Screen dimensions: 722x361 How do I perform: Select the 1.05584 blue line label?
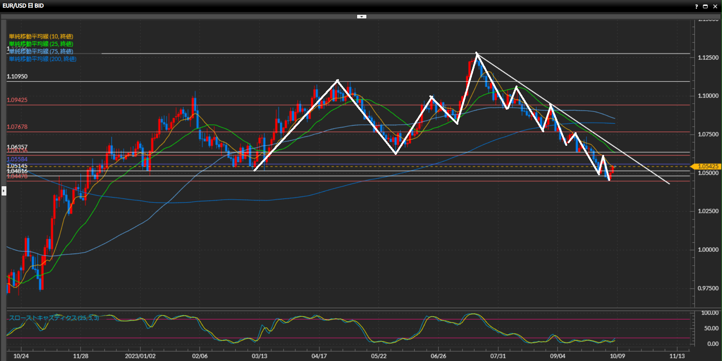(x=17, y=159)
